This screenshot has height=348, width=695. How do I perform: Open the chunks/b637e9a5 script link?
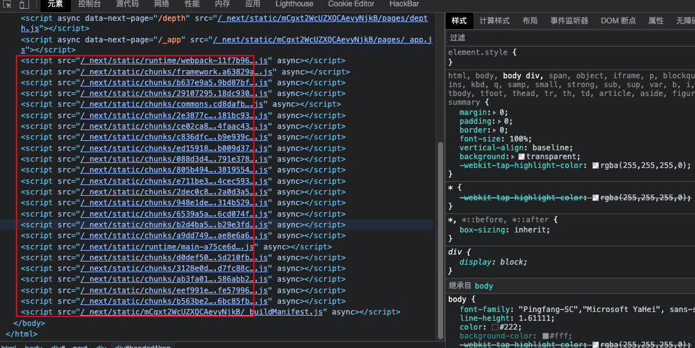pyautogui.click(x=173, y=83)
